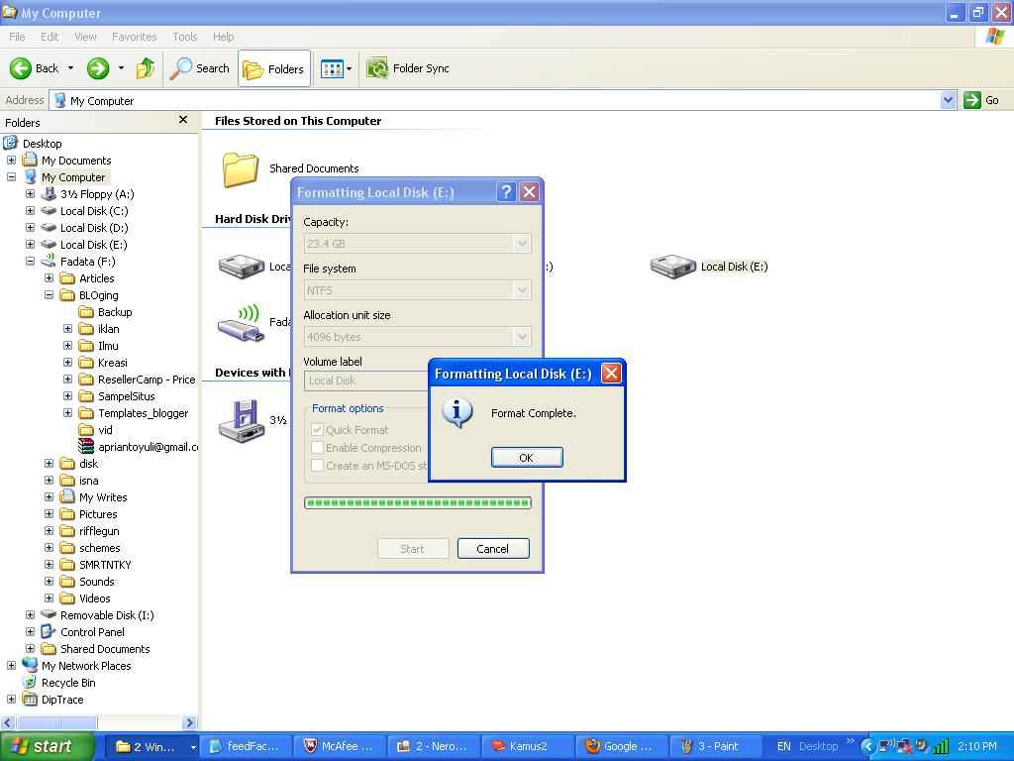
Task: Expand the Templates_blogger folder node
Action: (x=67, y=413)
